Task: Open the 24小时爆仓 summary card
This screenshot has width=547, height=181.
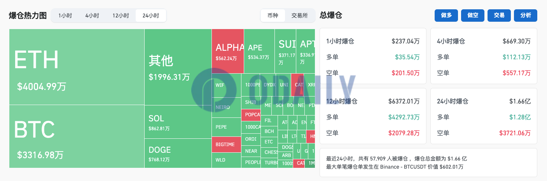Action: tap(484, 116)
